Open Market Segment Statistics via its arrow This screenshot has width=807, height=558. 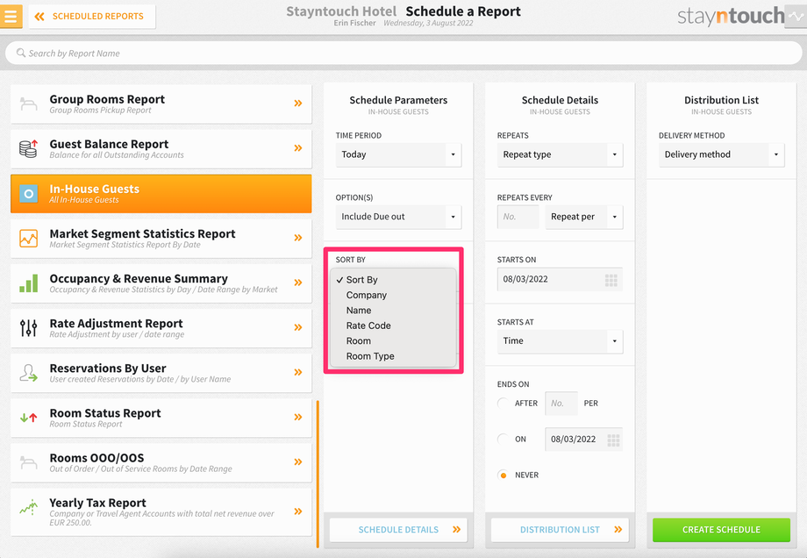298,238
